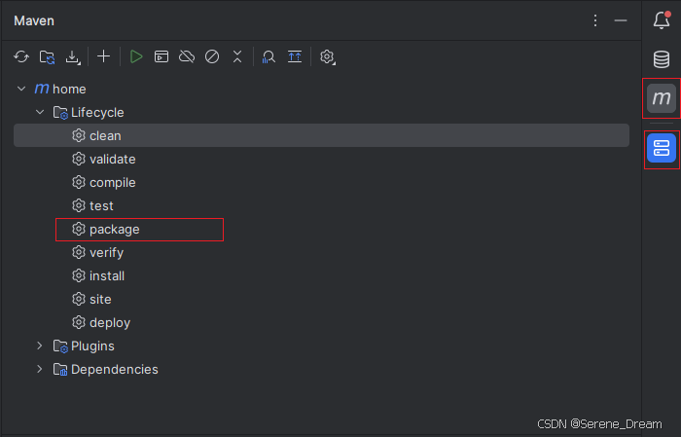Click Generate Sources and Update Folders icon
This screenshot has width=681, height=437.
(x=47, y=56)
